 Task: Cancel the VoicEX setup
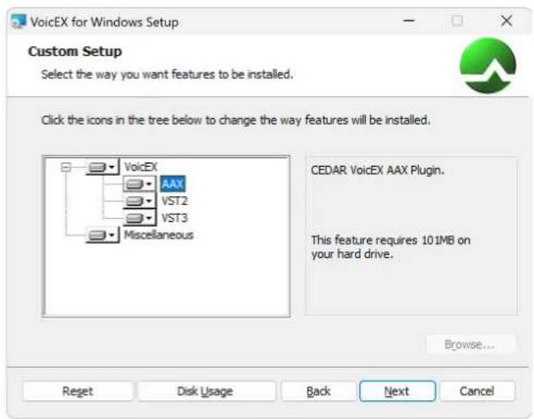[477, 391]
